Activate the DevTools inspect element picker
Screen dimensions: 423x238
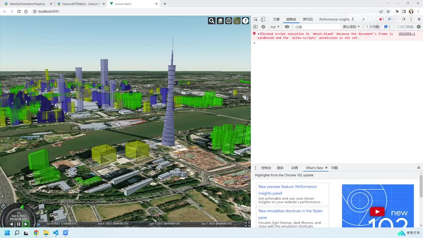click(255, 19)
